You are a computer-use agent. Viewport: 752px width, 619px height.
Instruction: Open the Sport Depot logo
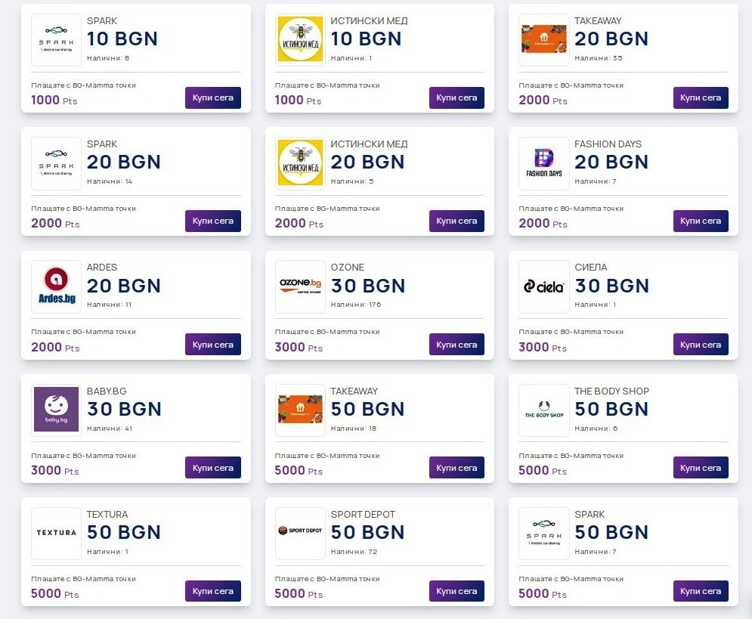click(300, 533)
